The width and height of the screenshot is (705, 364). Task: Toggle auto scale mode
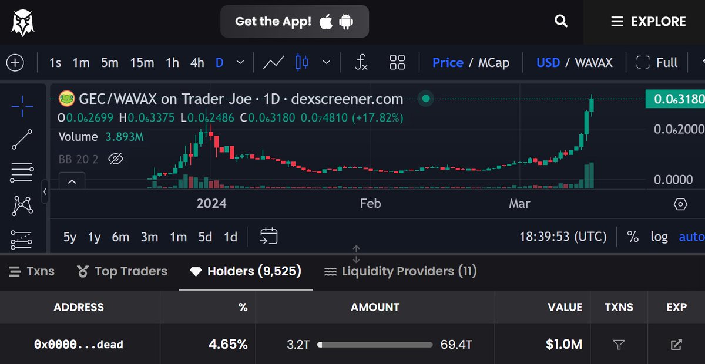[x=691, y=237]
